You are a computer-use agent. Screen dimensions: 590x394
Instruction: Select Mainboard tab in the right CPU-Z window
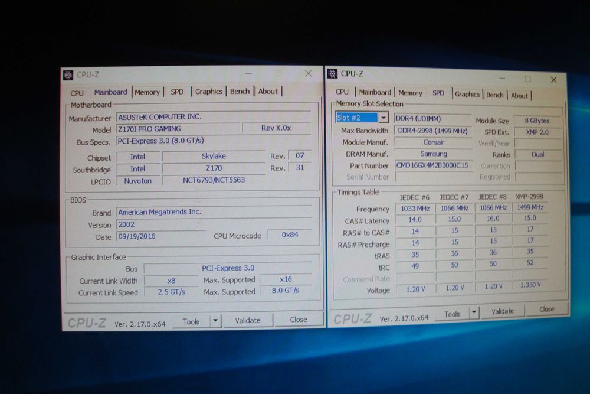375,92
